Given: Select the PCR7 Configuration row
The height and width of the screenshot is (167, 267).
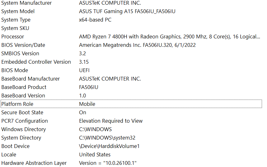Looking at the screenshot, I should 25,121.
